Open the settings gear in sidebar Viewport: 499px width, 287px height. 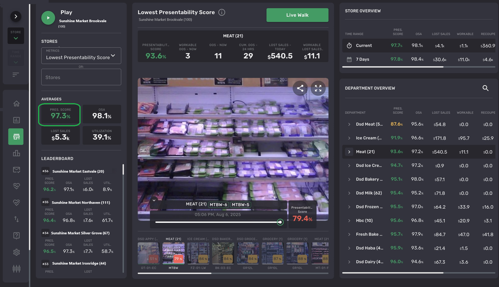(x=17, y=252)
